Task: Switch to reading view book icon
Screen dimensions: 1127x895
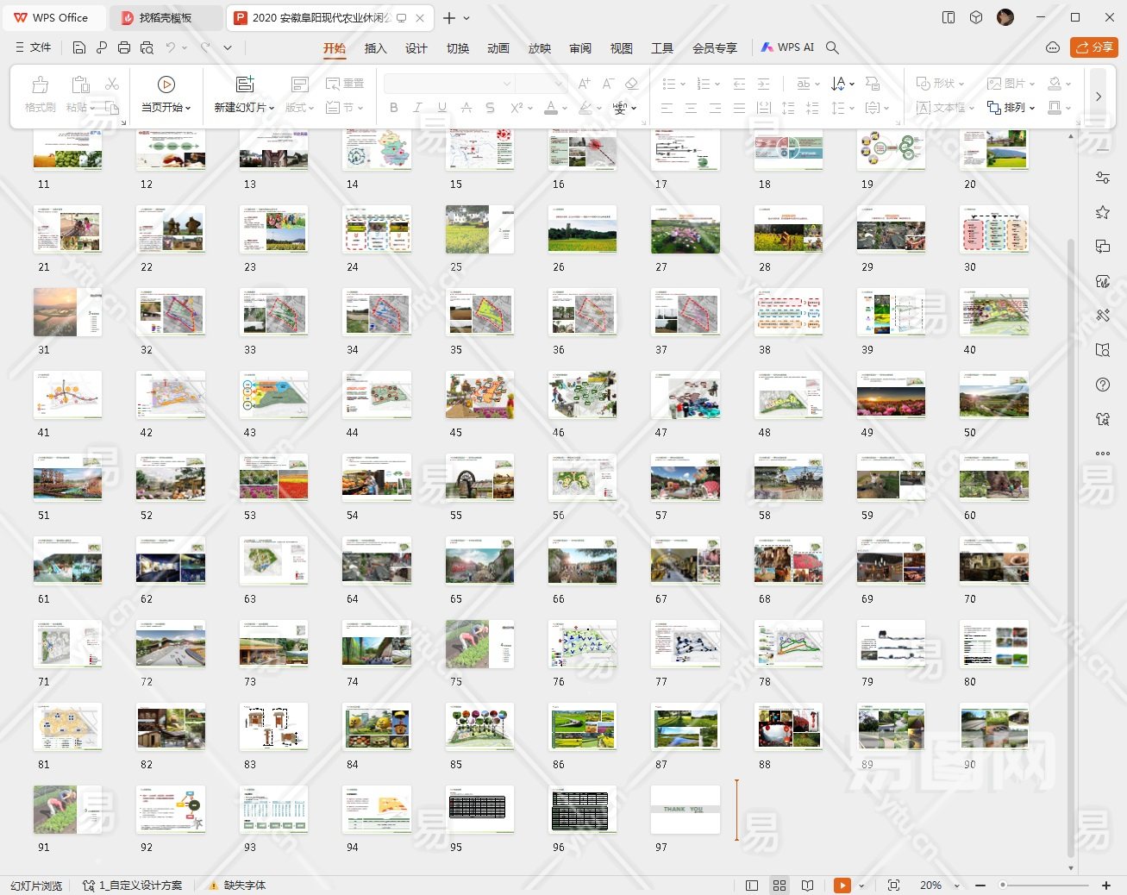Action: pyautogui.click(x=807, y=886)
